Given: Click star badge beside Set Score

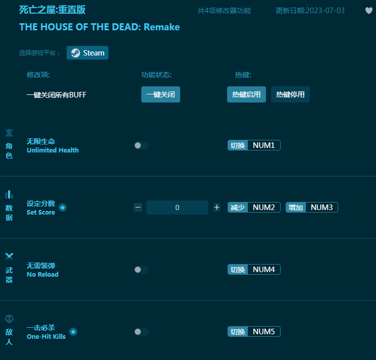Looking at the screenshot, I should pyautogui.click(x=63, y=208).
